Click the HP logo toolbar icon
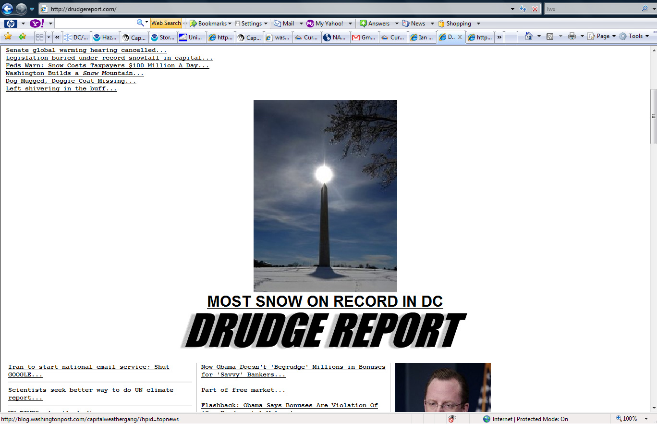Image resolution: width=657 pixels, height=424 pixels. pos(11,23)
